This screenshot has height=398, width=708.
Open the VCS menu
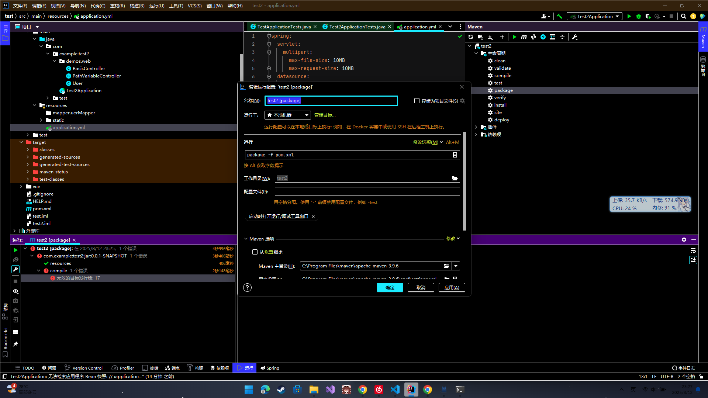coord(194,6)
